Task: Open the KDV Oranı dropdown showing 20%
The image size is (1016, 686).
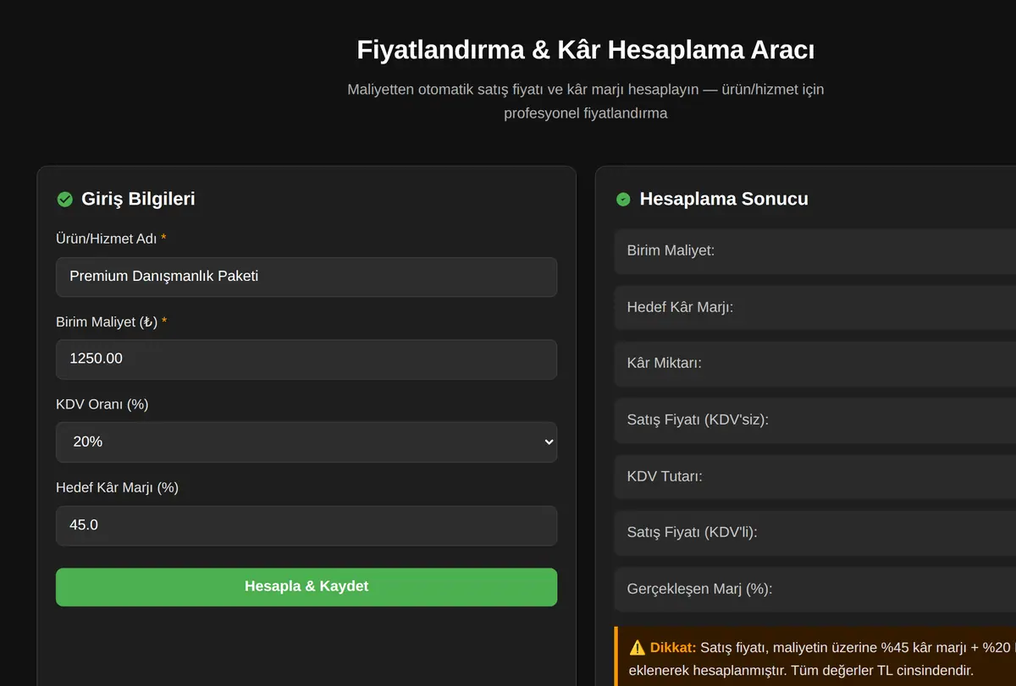Action: point(306,442)
